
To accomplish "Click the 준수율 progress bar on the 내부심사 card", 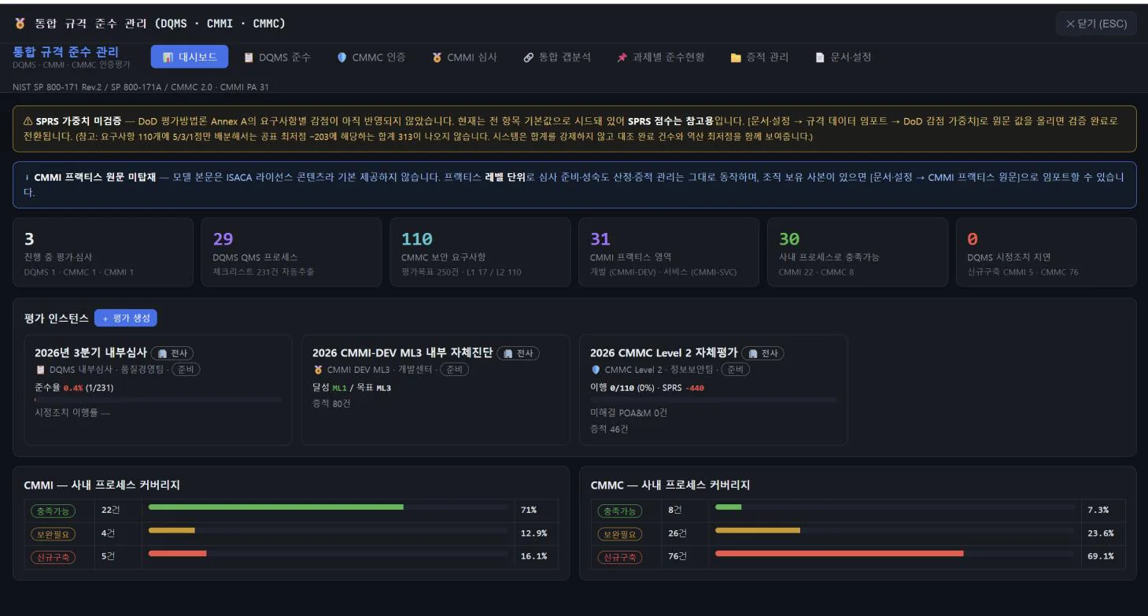I will tap(158, 400).
